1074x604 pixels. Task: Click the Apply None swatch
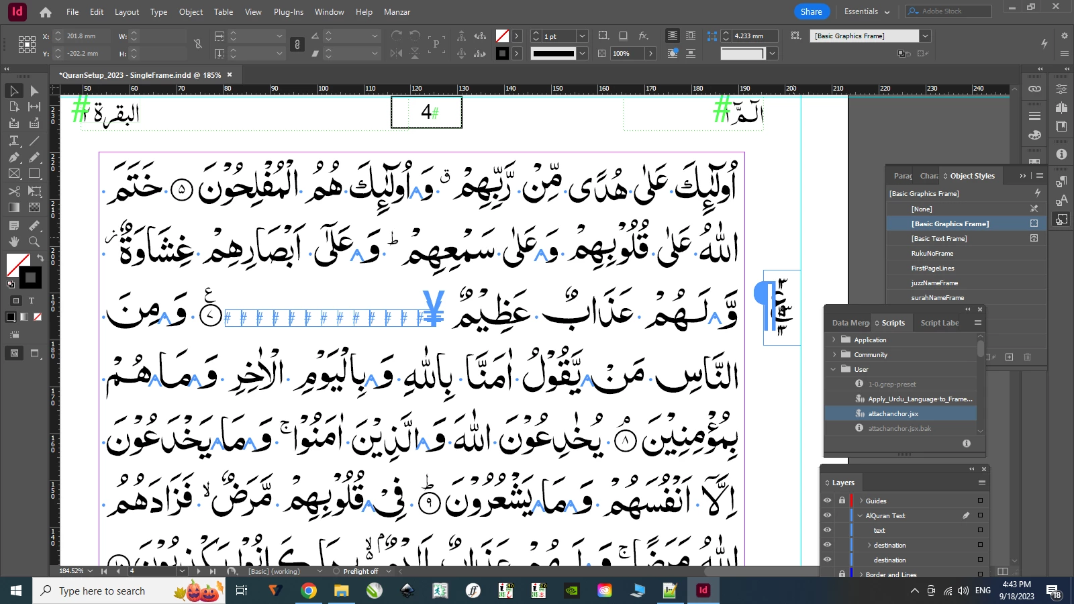point(38,317)
